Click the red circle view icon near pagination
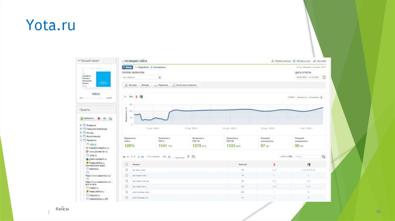This screenshot has width=395, height=221. click(188, 157)
